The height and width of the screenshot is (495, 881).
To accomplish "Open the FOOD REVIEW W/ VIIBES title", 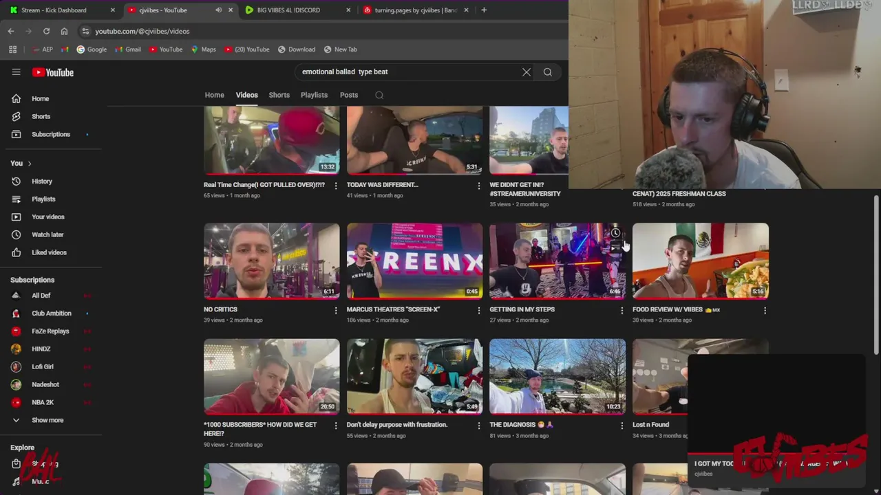I will [676, 310].
